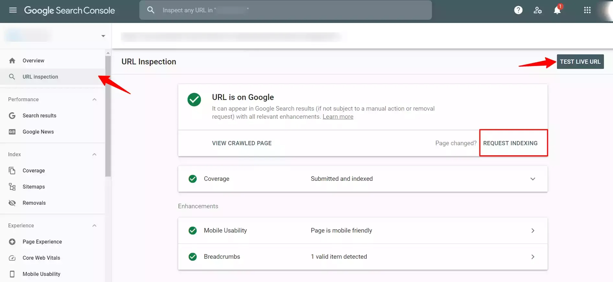The width and height of the screenshot is (613, 282).
Task: Open the Learn more link
Action: pyautogui.click(x=338, y=117)
